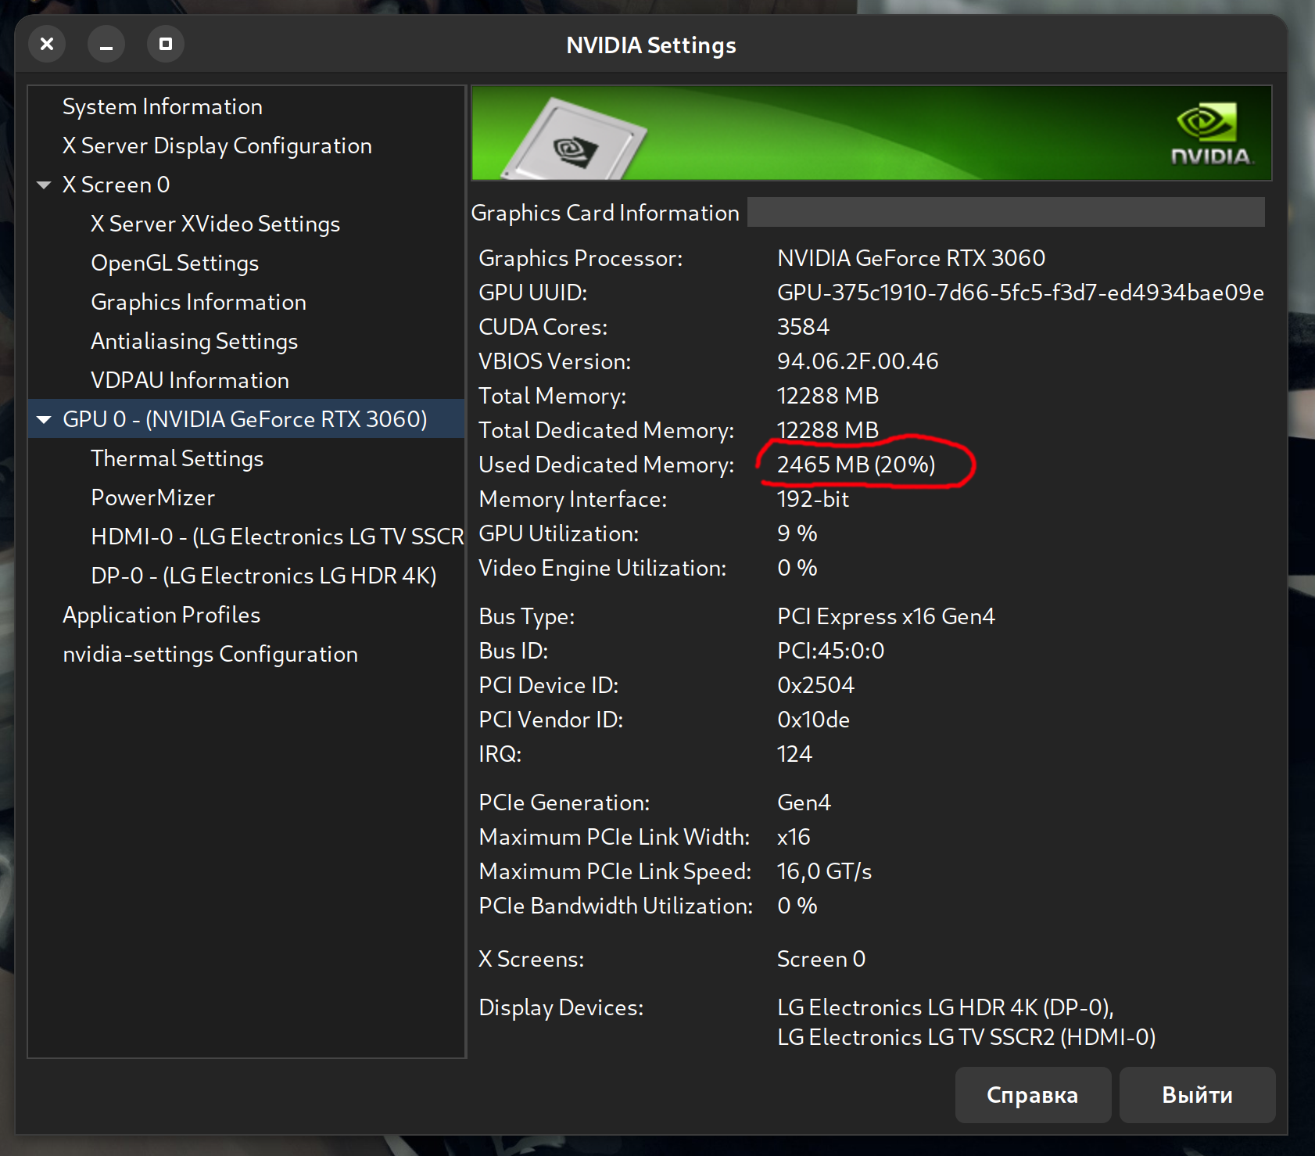Close the NVIDIA Settings window

click(47, 44)
